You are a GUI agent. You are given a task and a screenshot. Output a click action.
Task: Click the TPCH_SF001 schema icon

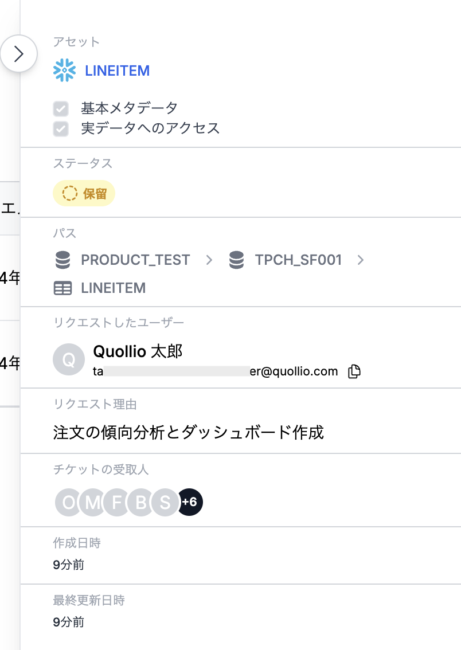pyautogui.click(x=236, y=260)
